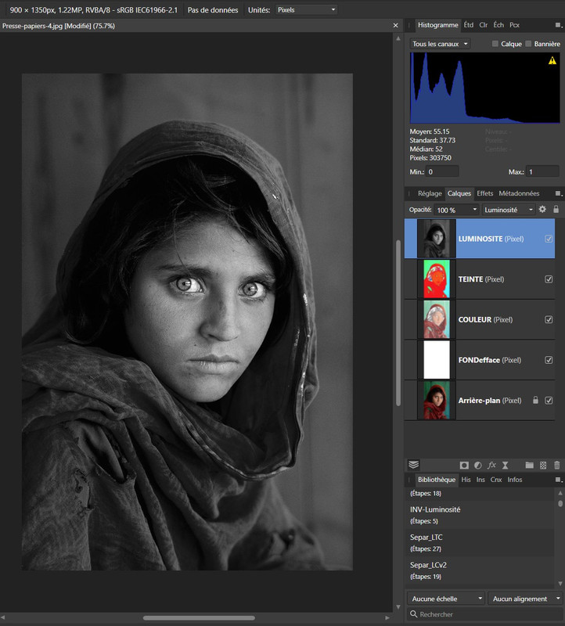The image size is (565, 626).
Task: Click the magnifier icon in Rechercher field
Action: 414,614
